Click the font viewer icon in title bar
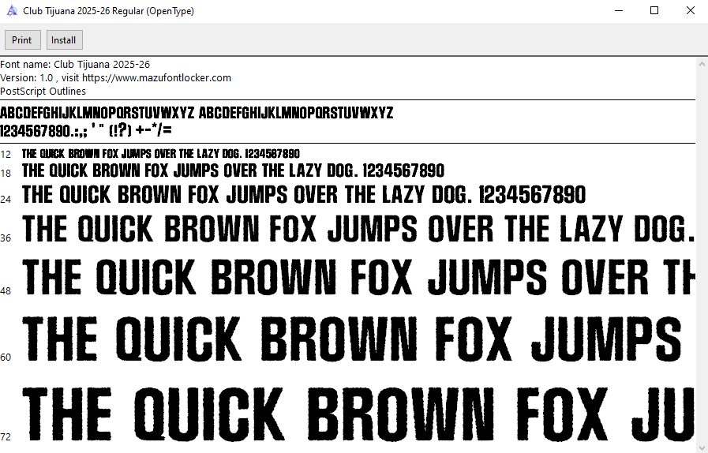This screenshot has height=453, width=708. click(x=12, y=11)
